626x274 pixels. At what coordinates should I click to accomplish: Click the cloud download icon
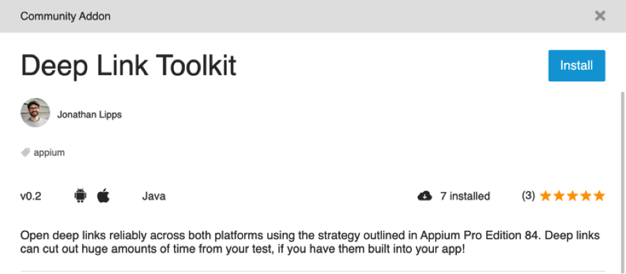coord(425,196)
